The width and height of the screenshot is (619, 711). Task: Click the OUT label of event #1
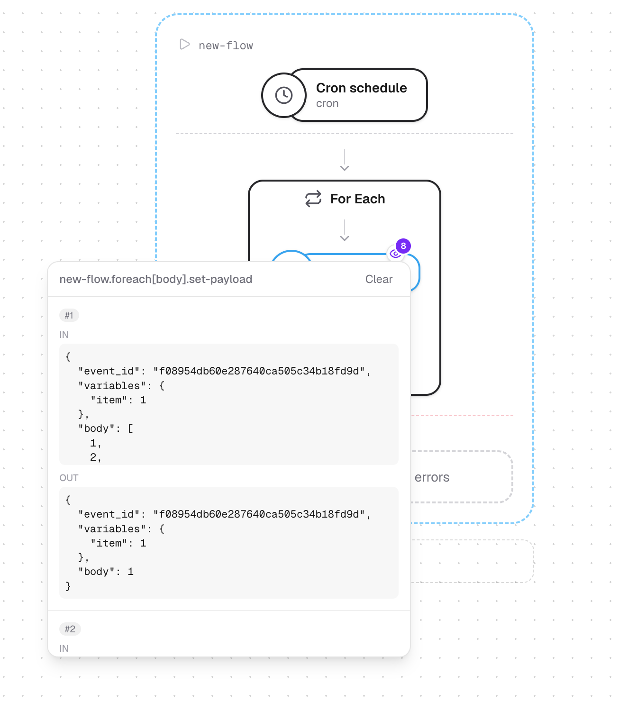coord(69,478)
